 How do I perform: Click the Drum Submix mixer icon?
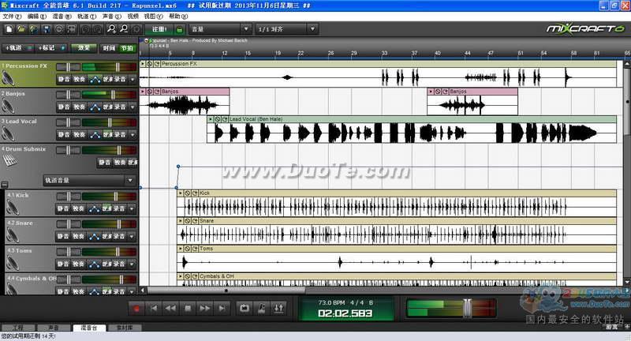[x=9, y=161]
